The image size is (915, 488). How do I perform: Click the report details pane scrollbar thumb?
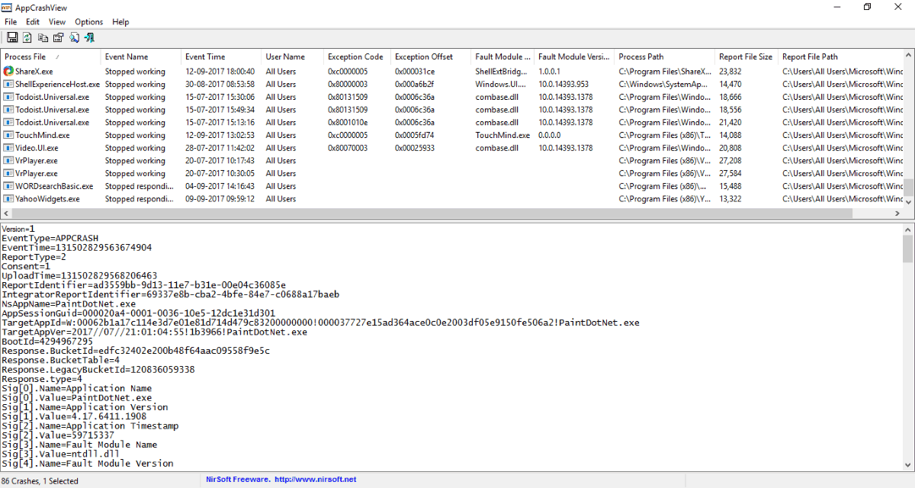point(908,249)
